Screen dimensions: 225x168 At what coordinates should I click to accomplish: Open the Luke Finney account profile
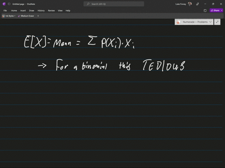click(183, 4)
